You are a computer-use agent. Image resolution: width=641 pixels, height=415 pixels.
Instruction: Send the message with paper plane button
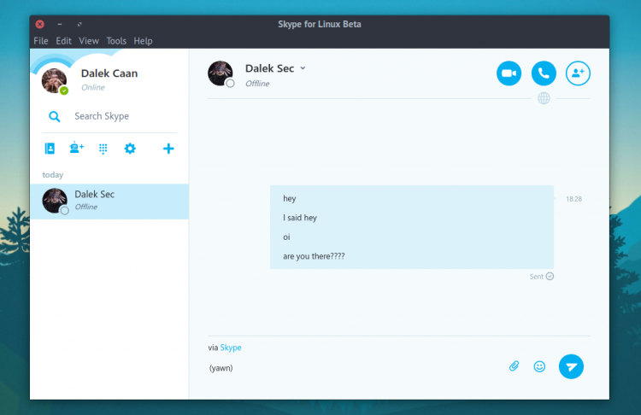(571, 366)
